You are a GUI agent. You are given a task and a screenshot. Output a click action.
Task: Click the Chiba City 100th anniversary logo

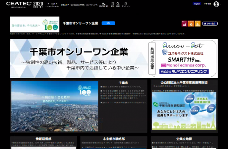tap(35, 24)
